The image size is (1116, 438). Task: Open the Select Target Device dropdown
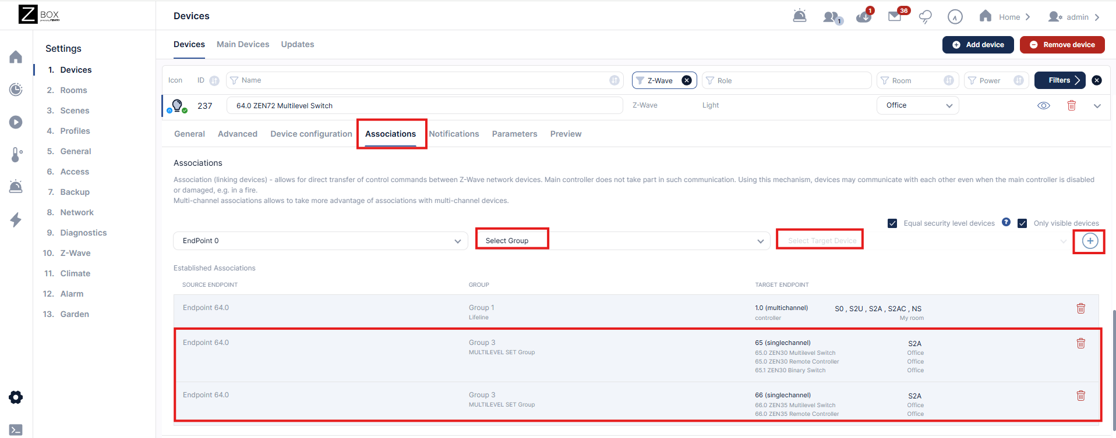point(926,241)
